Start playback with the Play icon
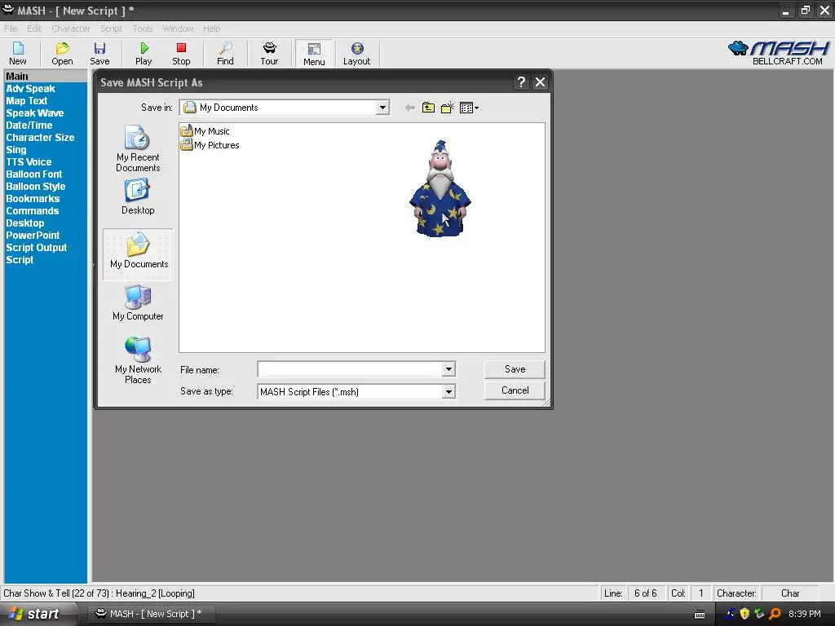The image size is (835, 626). (x=144, y=53)
